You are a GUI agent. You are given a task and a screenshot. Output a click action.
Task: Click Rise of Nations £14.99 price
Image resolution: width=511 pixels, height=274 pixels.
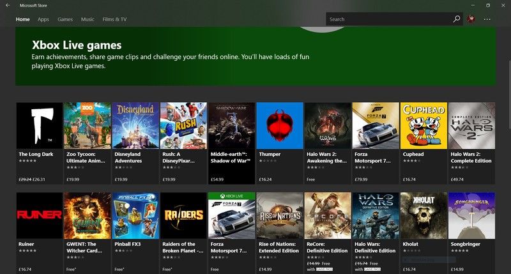(x=265, y=269)
